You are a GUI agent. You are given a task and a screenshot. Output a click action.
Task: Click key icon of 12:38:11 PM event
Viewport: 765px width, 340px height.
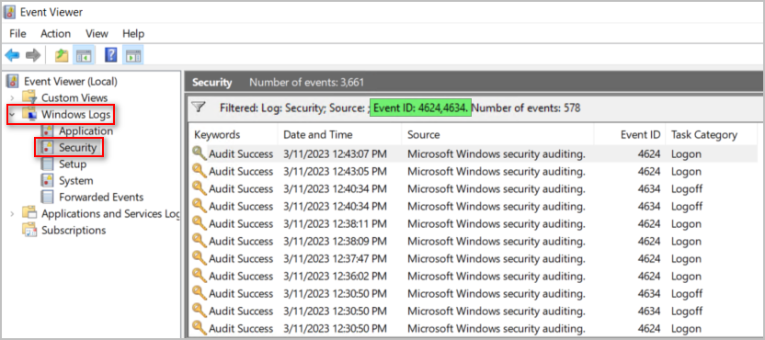point(199,223)
